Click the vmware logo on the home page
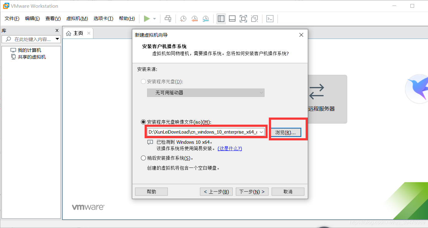Image resolution: width=428 pixels, height=228 pixels. tap(88, 207)
